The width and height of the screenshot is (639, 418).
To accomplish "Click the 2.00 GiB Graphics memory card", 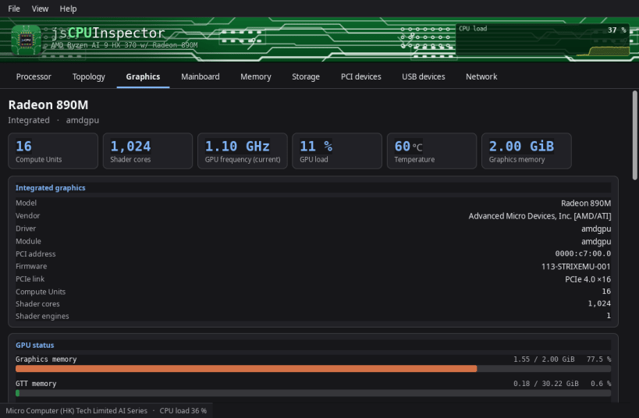I will [x=527, y=151].
